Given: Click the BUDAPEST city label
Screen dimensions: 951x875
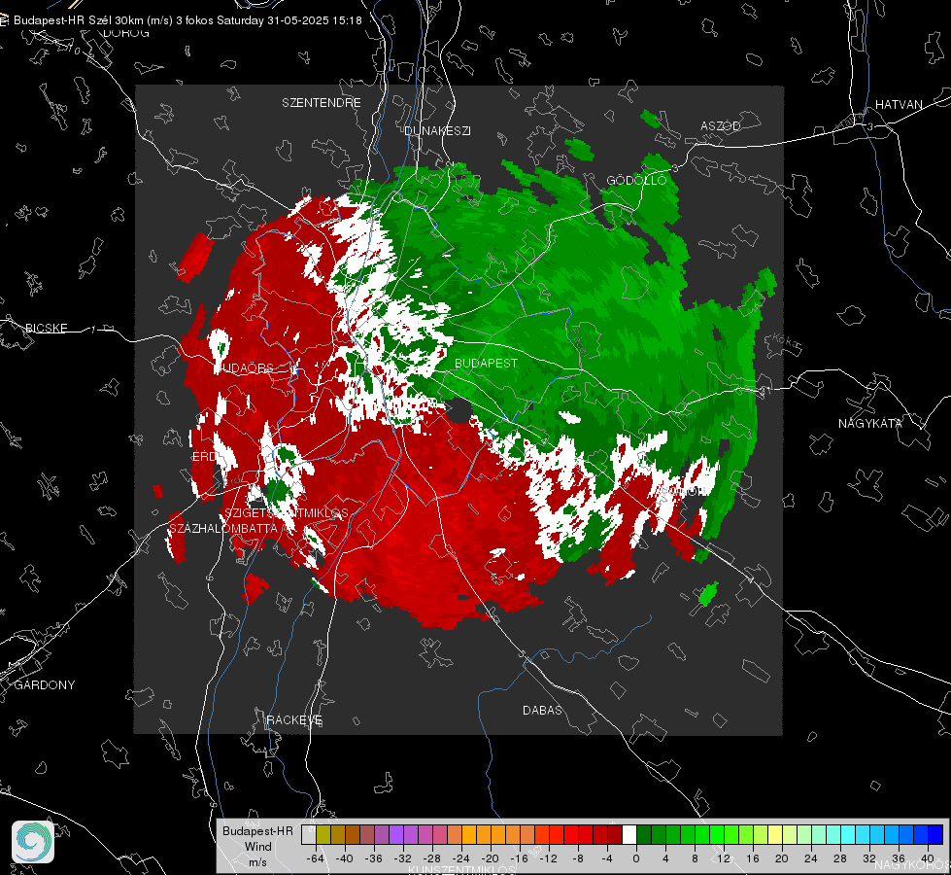Looking at the screenshot, I should click(x=486, y=363).
